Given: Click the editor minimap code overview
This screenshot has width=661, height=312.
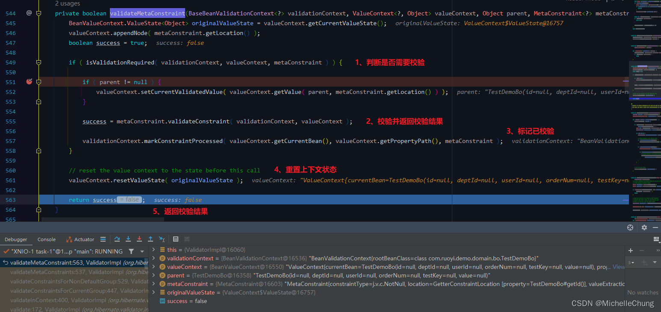Looking at the screenshot, I should [645, 111].
